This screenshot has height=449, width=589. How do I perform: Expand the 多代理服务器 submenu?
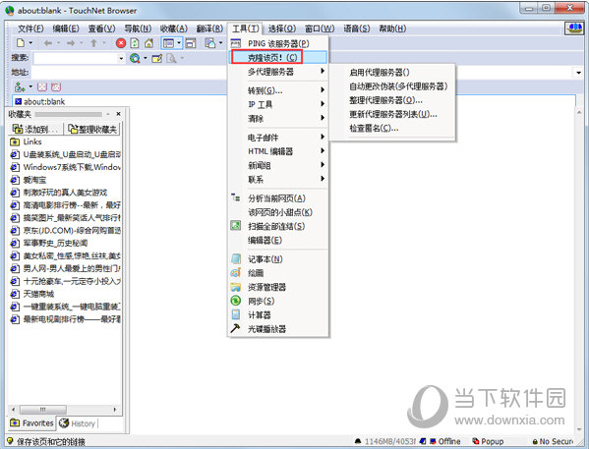(278, 72)
